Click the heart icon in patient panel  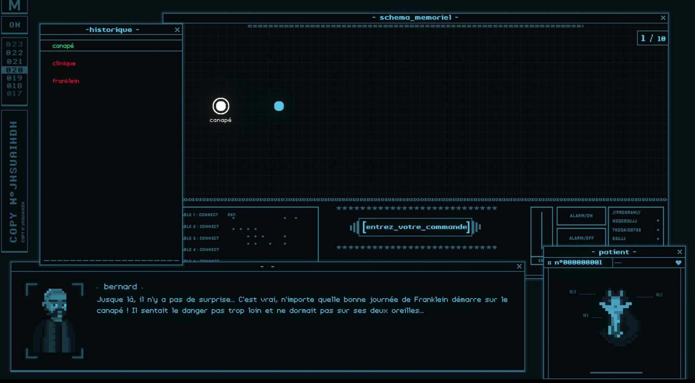(x=678, y=262)
